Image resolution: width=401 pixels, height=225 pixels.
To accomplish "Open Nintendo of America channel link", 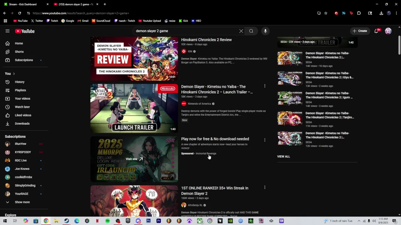I will (x=199, y=104).
